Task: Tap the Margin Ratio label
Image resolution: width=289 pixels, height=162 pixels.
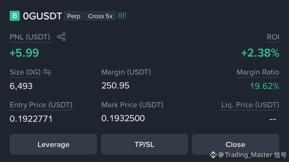Action: 258,72
